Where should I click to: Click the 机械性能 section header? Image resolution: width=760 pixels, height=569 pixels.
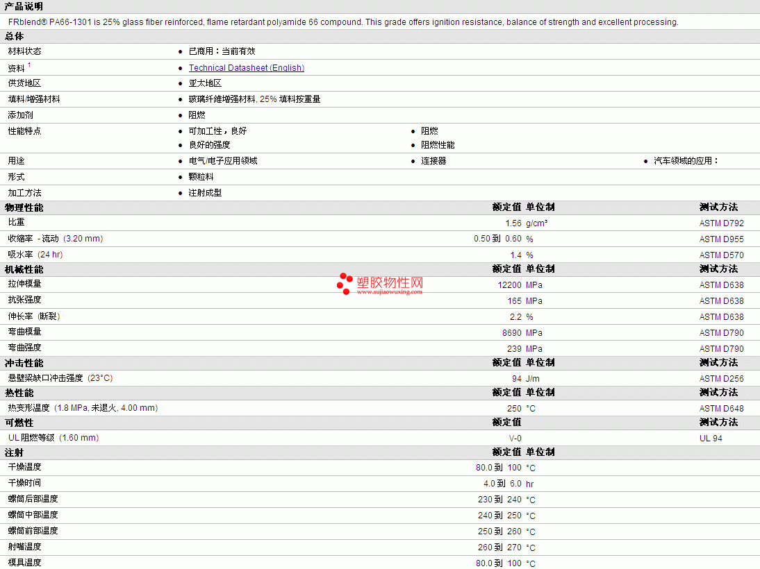click(24, 270)
